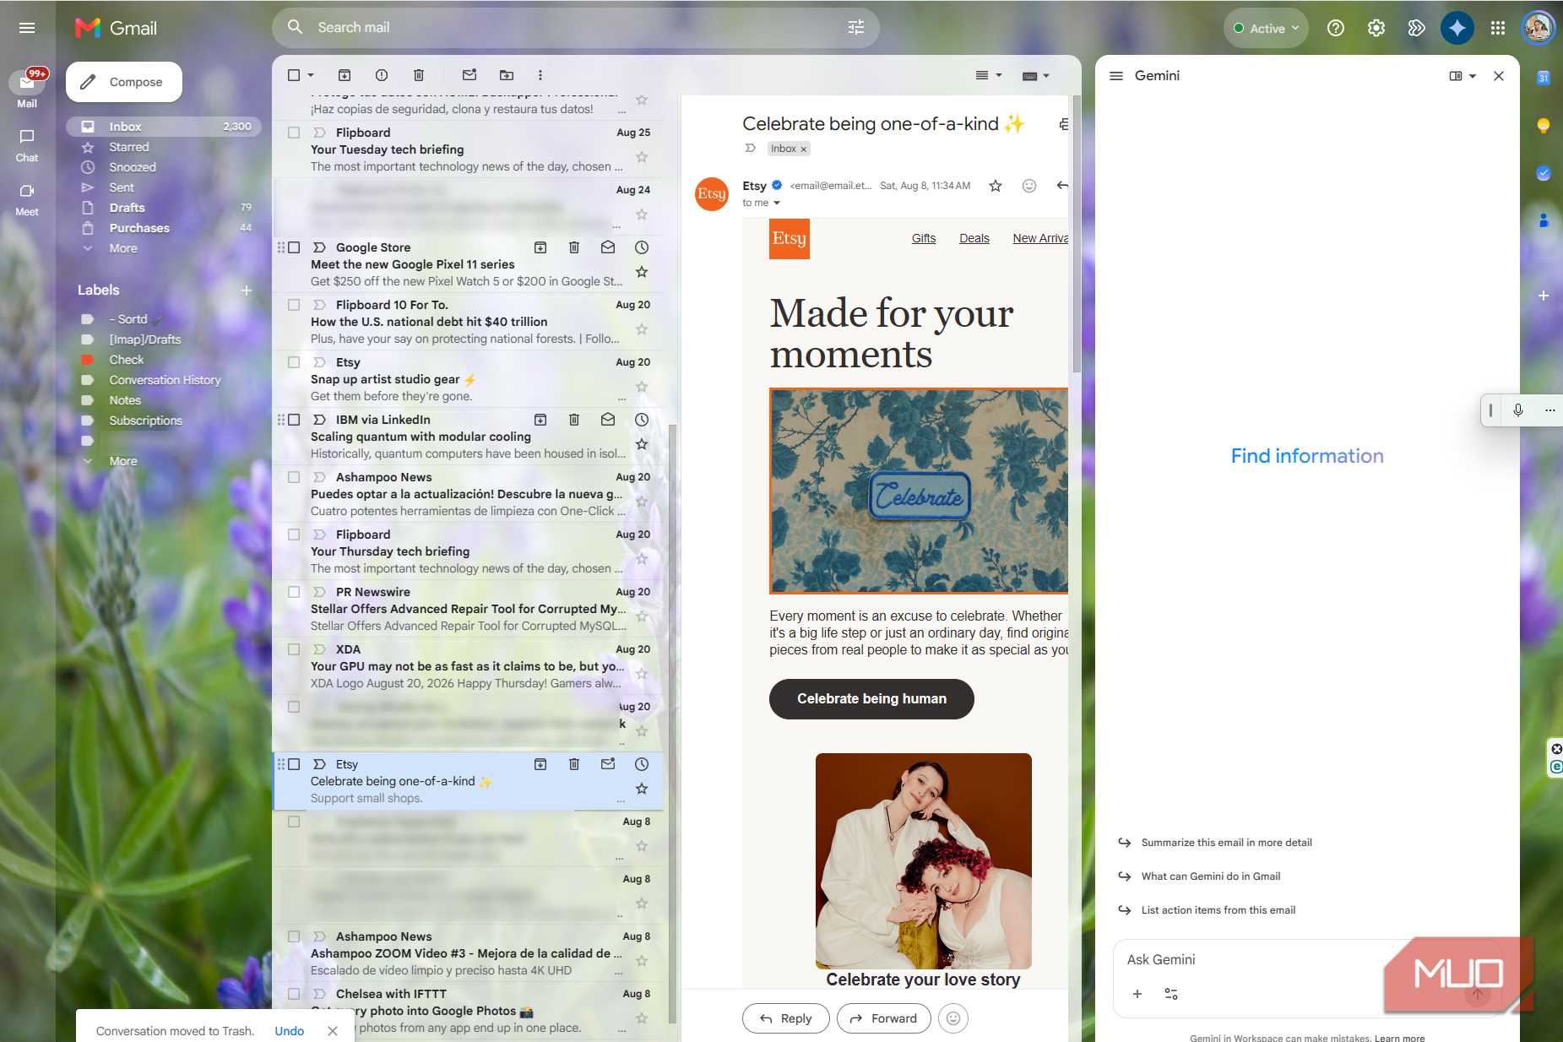Click the Forward button below email

pyautogui.click(x=883, y=1018)
